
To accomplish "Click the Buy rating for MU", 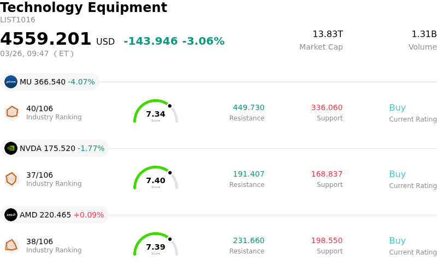I will pyautogui.click(x=397, y=108).
